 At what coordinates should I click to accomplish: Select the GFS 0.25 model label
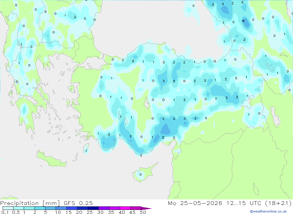(78, 203)
